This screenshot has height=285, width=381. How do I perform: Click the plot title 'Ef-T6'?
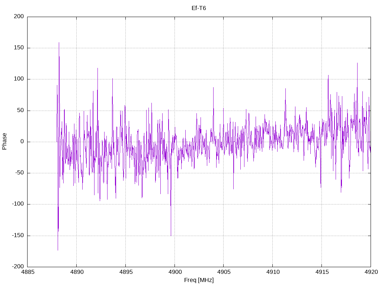coord(199,8)
